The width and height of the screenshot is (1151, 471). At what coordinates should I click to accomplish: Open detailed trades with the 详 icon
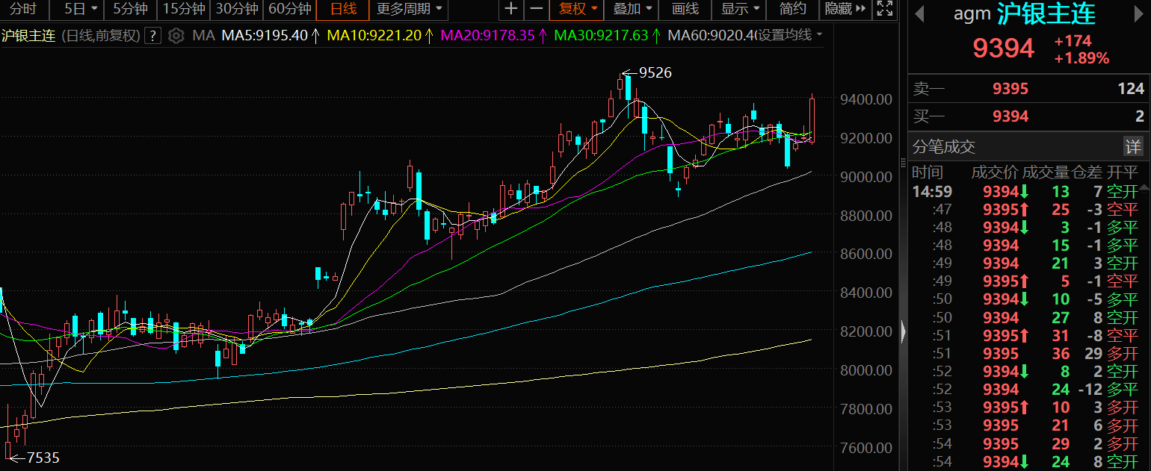pos(1133,146)
